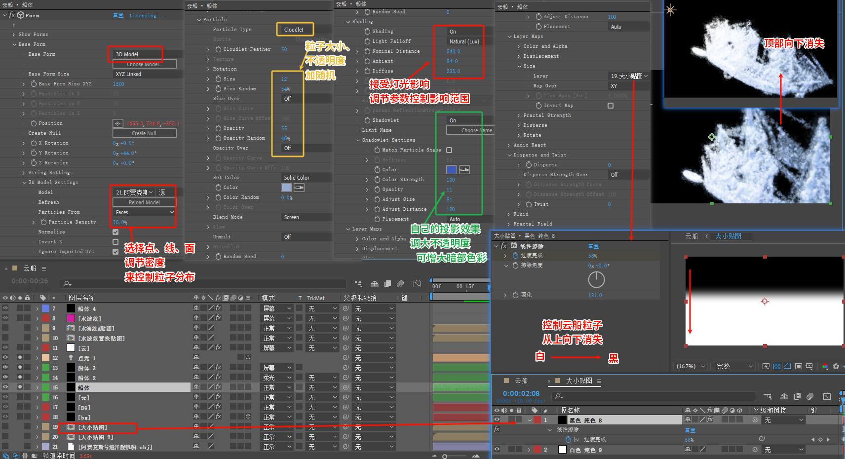
Task: Click the Create Null button
Action: [x=145, y=133]
